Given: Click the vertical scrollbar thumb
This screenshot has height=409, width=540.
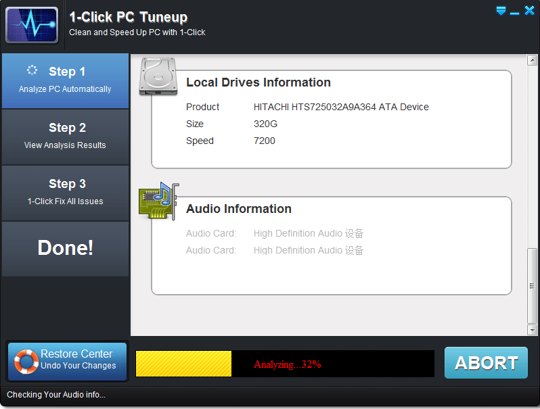Looking at the screenshot, I should click(x=532, y=286).
